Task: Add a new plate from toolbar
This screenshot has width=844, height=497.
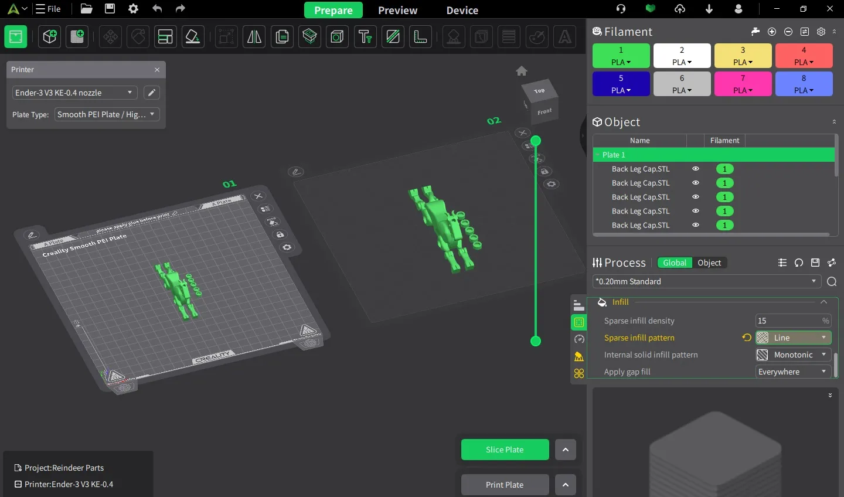Action: click(77, 37)
